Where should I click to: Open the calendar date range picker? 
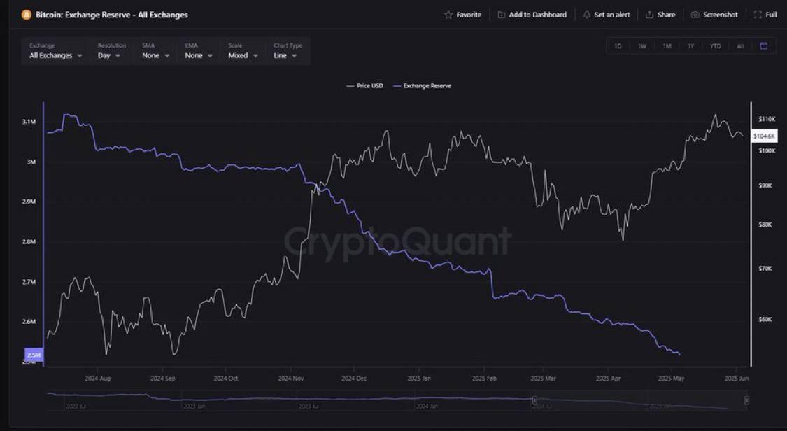pyautogui.click(x=763, y=46)
